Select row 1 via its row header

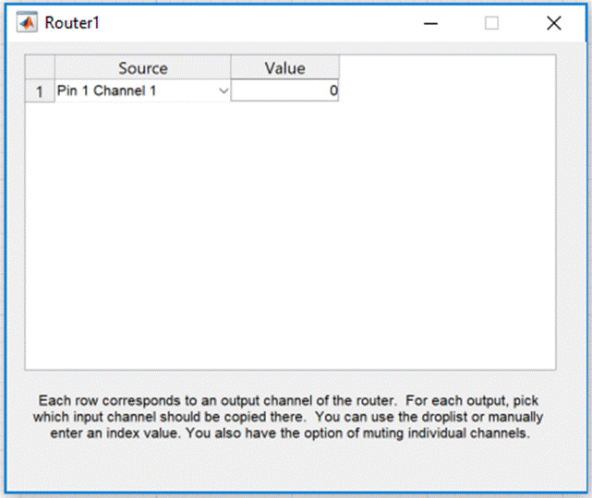(x=40, y=91)
